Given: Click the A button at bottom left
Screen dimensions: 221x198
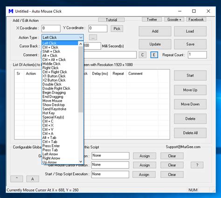Looking at the screenshot, I should [33, 179].
